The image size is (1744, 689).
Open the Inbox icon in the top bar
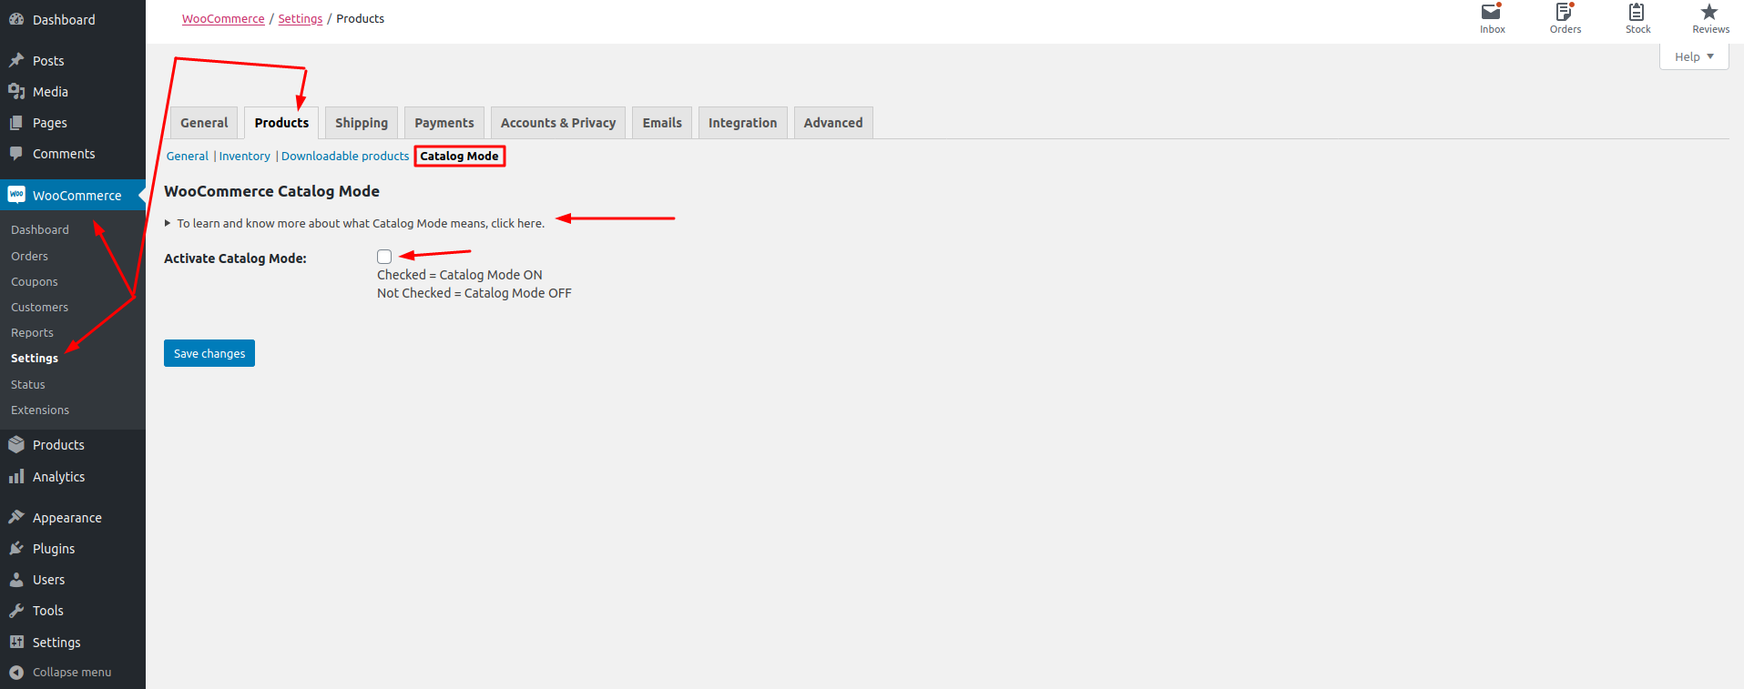[1492, 12]
